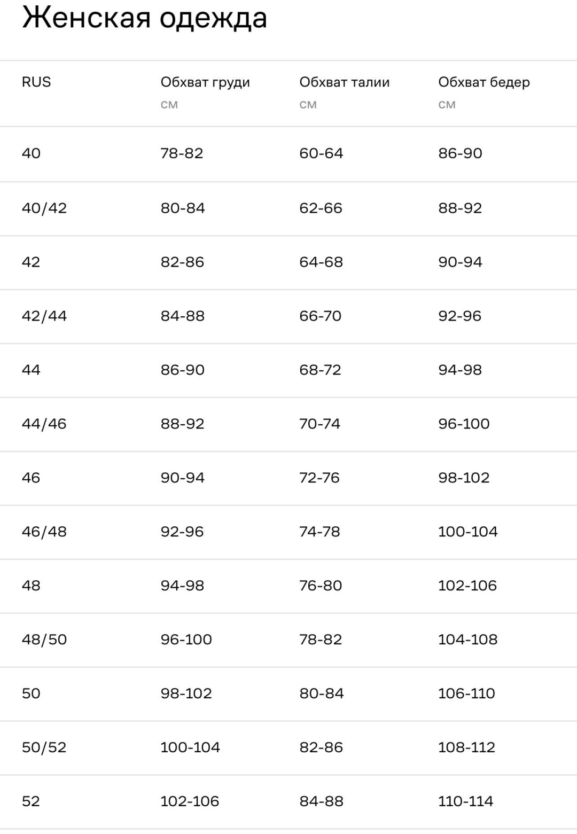The height and width of the screenshot is (834, 577).
Task: Select size 40/42 row label
Action: tap(44, 208)
